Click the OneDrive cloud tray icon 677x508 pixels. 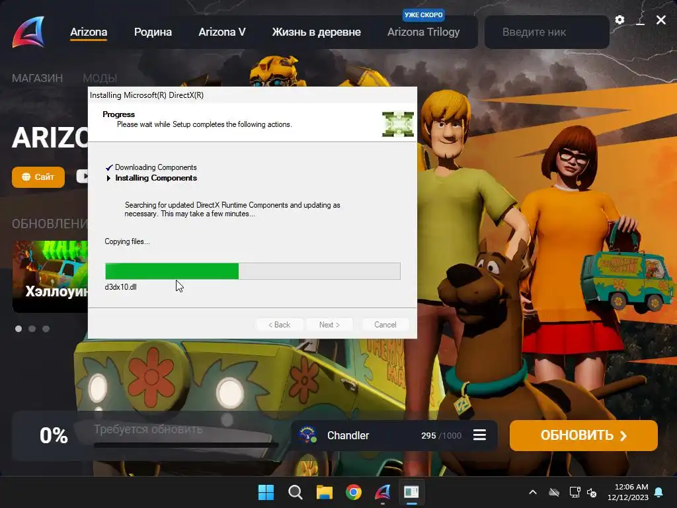coord(554,492)
